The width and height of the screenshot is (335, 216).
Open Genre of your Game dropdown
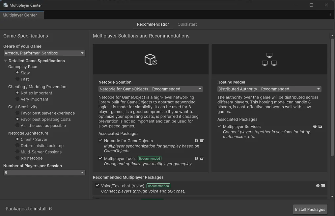(x=44, y=53)
